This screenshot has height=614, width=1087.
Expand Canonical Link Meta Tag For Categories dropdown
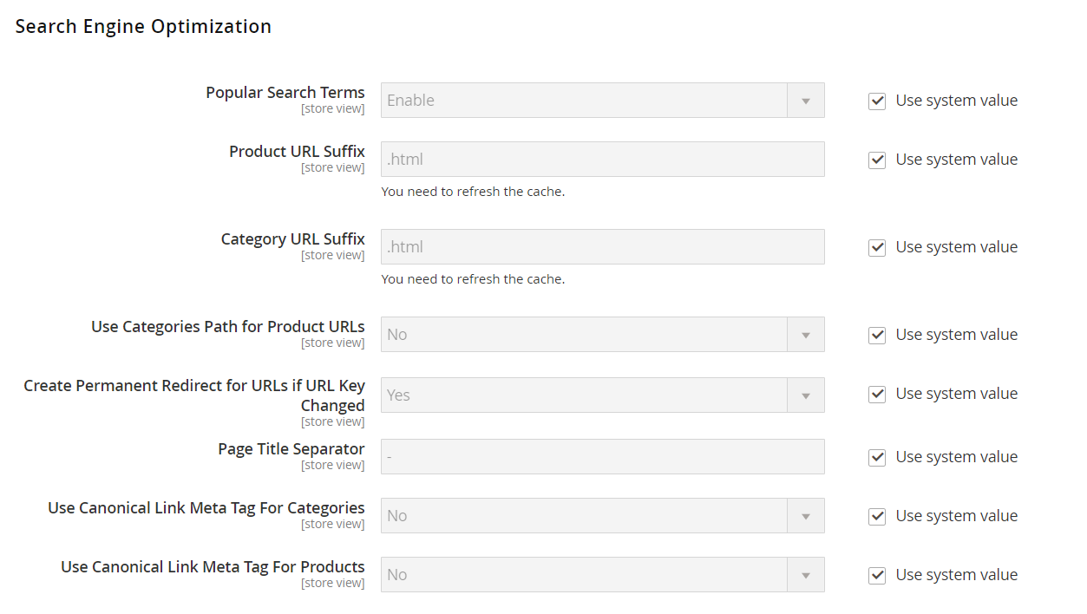[602, 516]
